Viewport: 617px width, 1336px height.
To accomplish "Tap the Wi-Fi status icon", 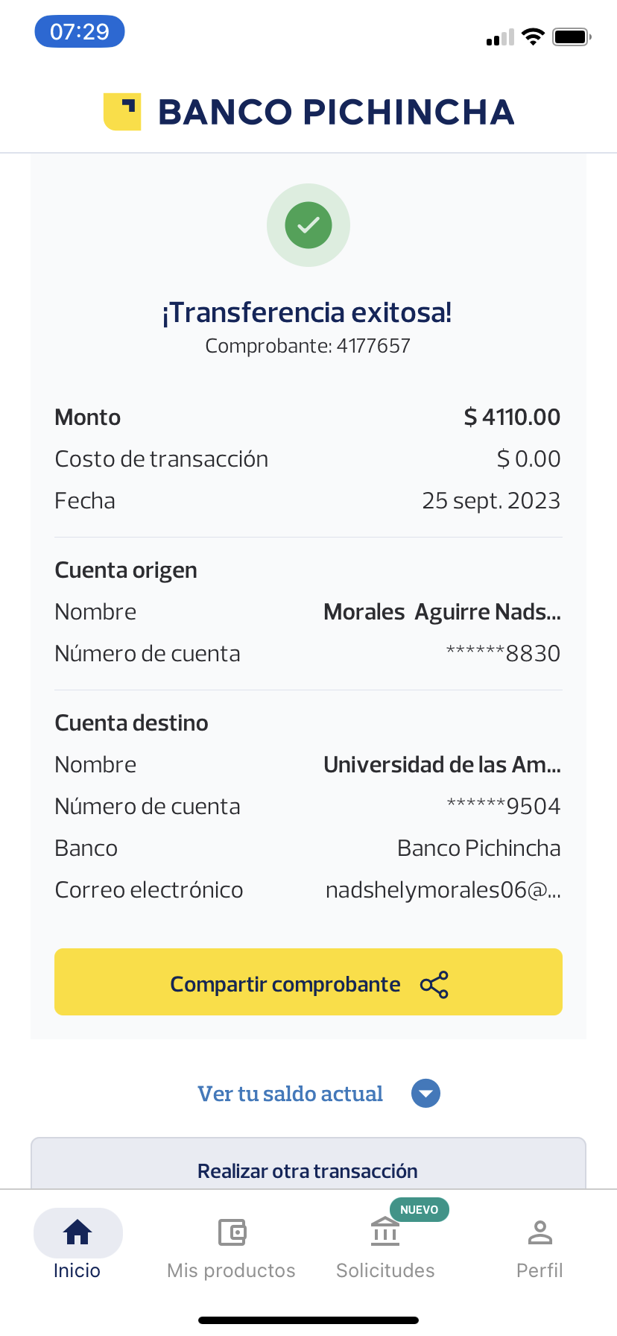I will coord(533,37).
